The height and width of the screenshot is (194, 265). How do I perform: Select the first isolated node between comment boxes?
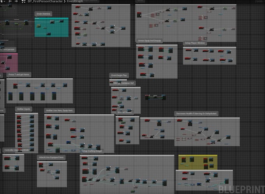[x=148, y=97]
